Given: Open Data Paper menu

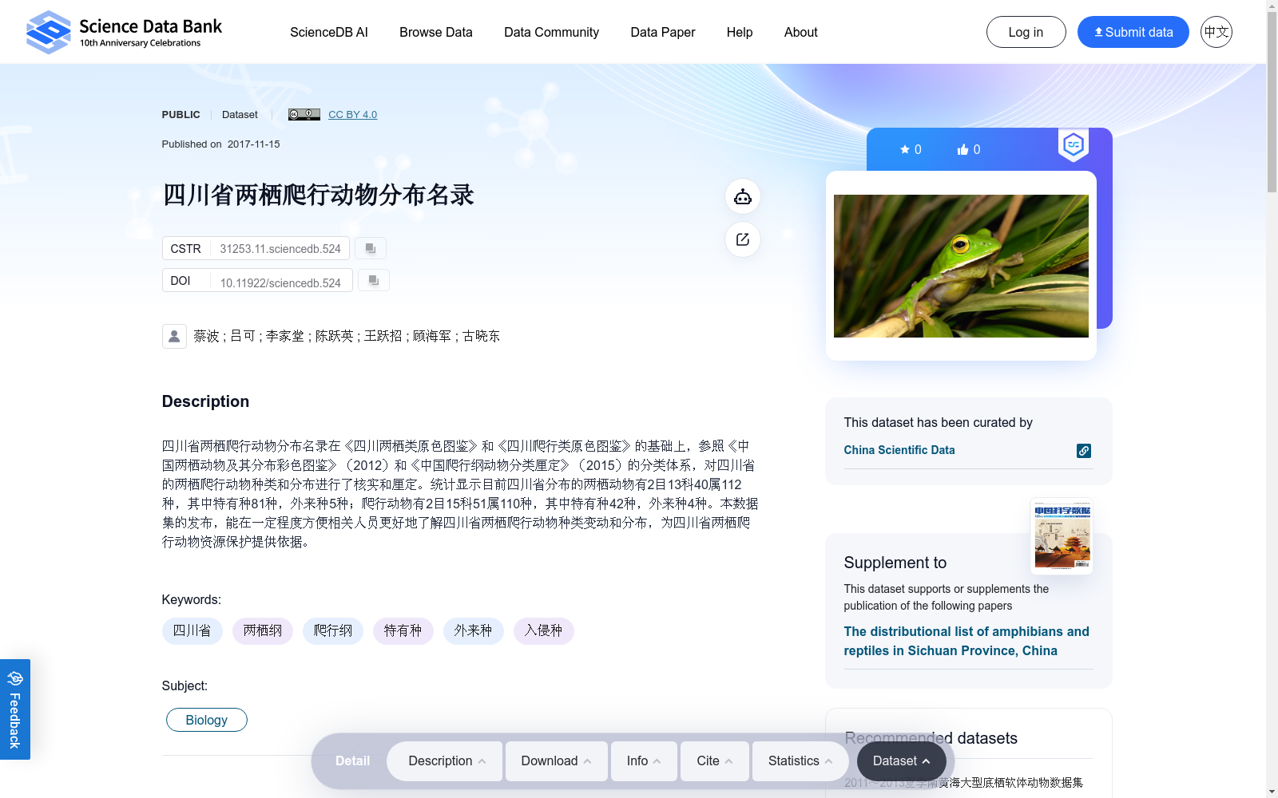Looking at the screenshot, I should point(663,32).
